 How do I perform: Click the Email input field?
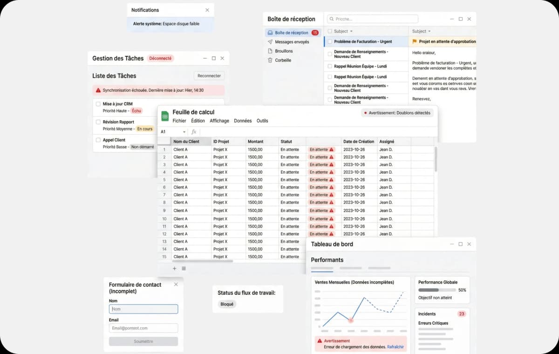pos(143,328)
